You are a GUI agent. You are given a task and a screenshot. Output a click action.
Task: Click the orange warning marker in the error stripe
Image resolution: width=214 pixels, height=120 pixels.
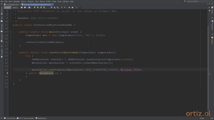point(210,74)
